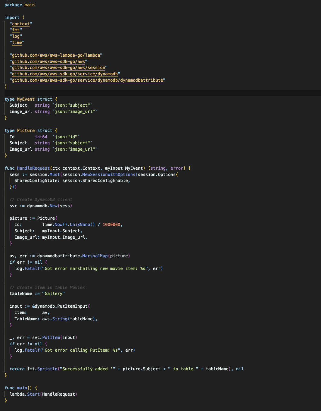Image resolution: width=321 pixels, height=411 pixels.
Task: Follow the aws/session import link
Action: [58, 68]
